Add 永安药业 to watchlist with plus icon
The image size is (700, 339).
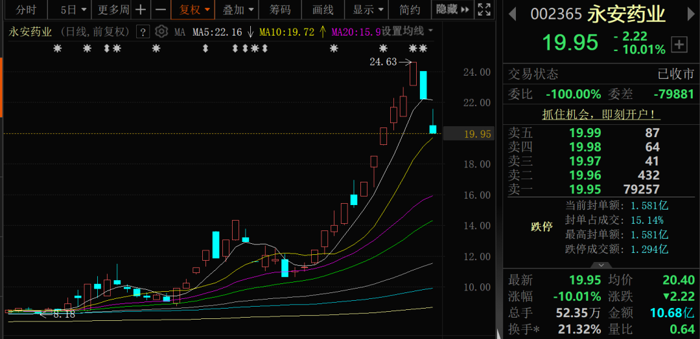(x=679, y=44)
